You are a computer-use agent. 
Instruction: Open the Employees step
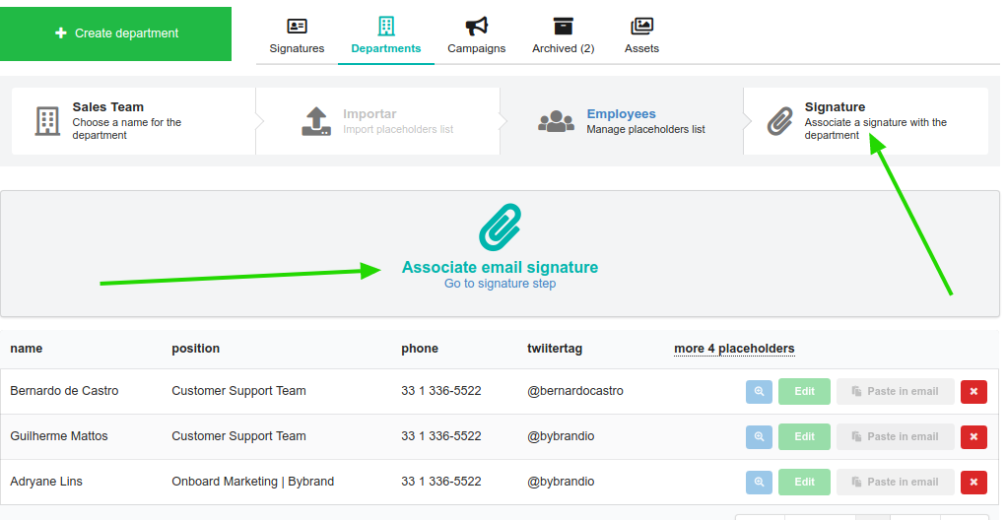coord(622,120)
